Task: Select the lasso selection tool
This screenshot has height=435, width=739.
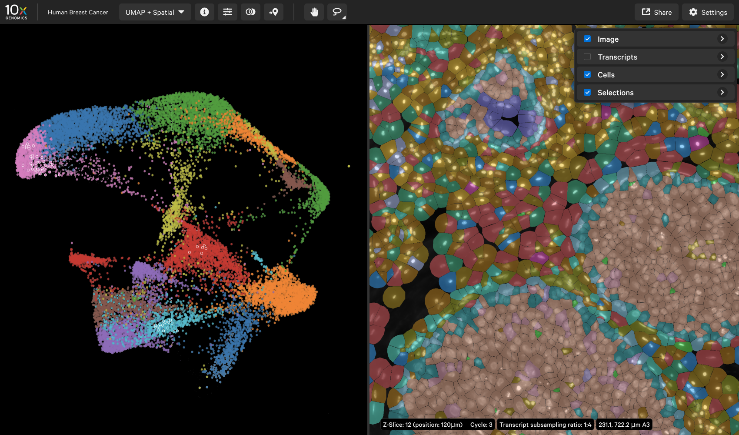Action: (x=337, y=12)
